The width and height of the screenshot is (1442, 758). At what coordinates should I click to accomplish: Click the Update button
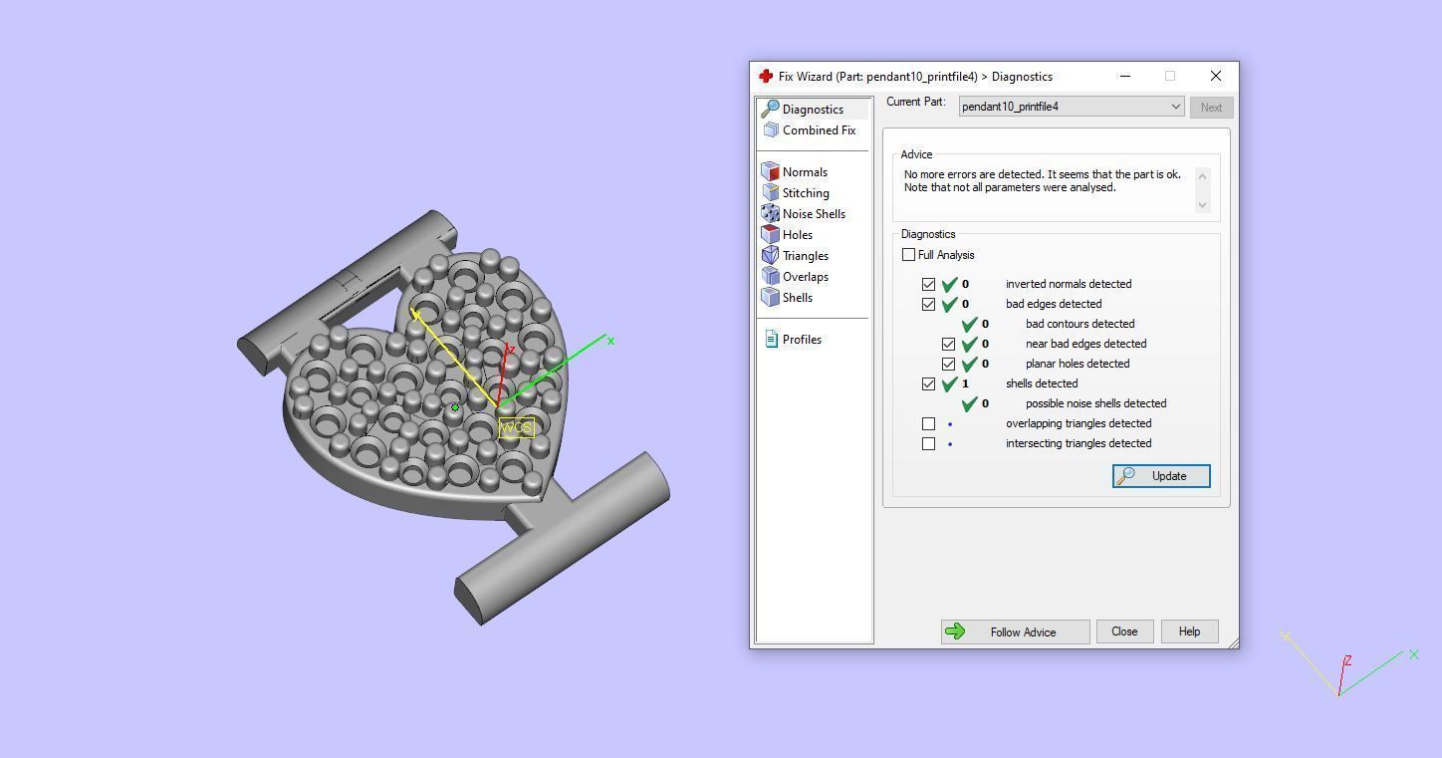pos(1161,476)
